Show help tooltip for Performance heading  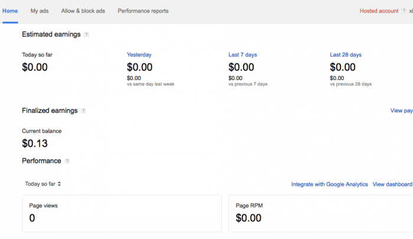(67, 161)
